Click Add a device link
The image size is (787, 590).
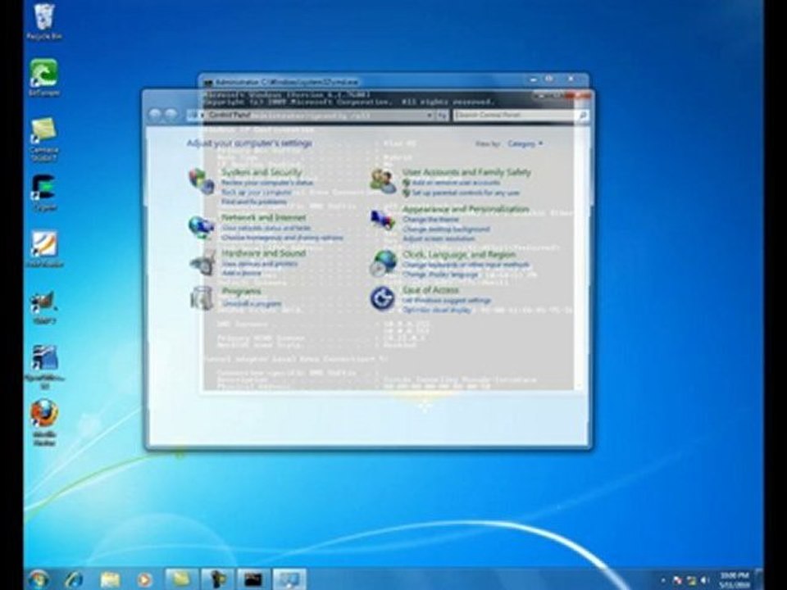point(241,273)
